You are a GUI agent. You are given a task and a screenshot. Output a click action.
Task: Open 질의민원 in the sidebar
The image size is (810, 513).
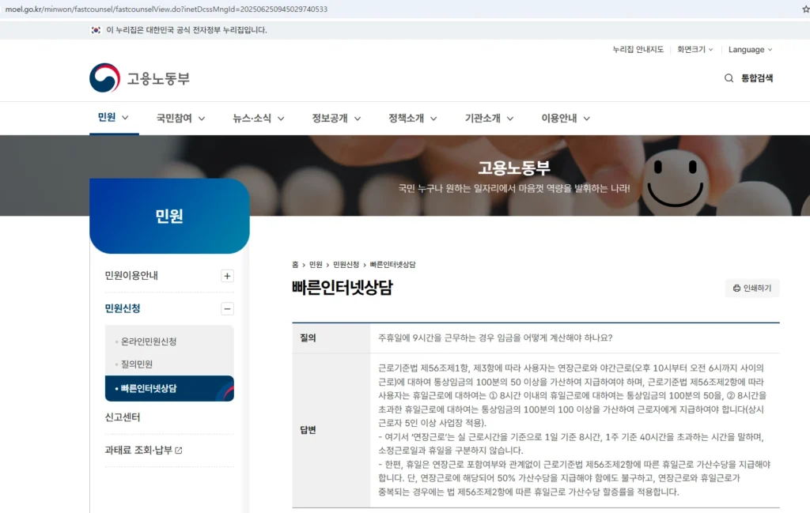tap(137, 364)
